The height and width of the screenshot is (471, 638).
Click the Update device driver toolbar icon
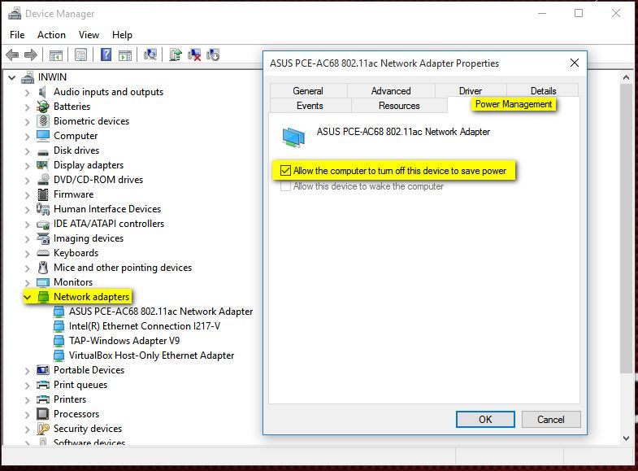[x=176, y=55]
